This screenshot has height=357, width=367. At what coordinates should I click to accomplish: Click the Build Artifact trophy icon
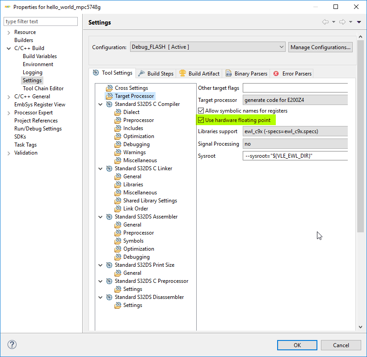(182, 73)
